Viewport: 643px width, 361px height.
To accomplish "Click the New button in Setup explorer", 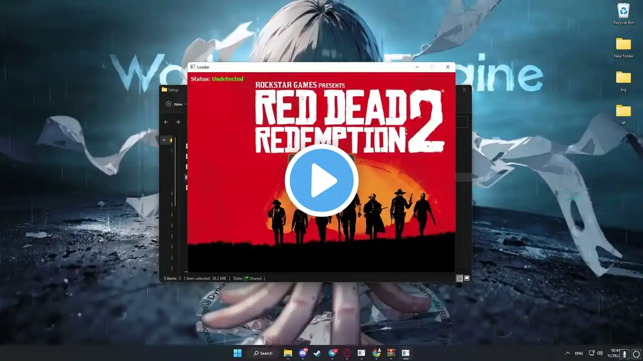I will [x=176, y=104].
